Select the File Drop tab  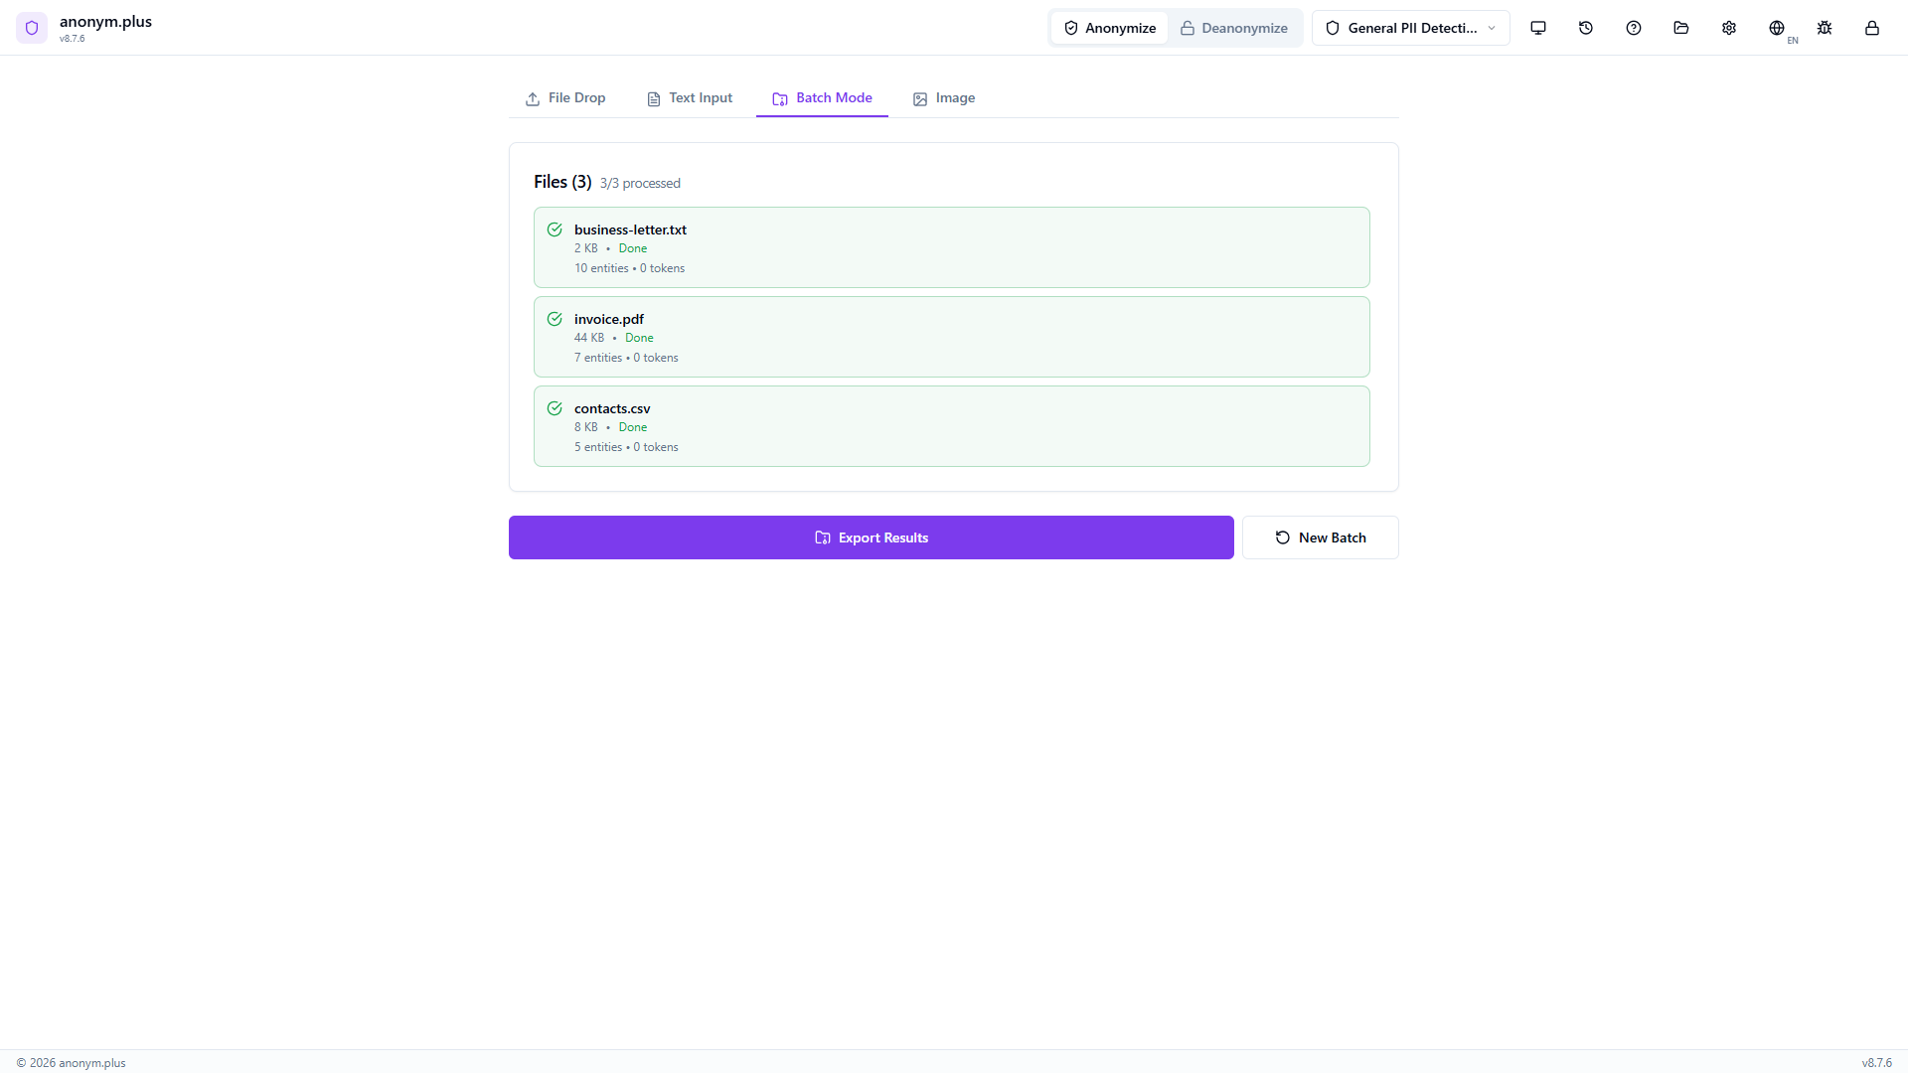(x=564, y=97)
